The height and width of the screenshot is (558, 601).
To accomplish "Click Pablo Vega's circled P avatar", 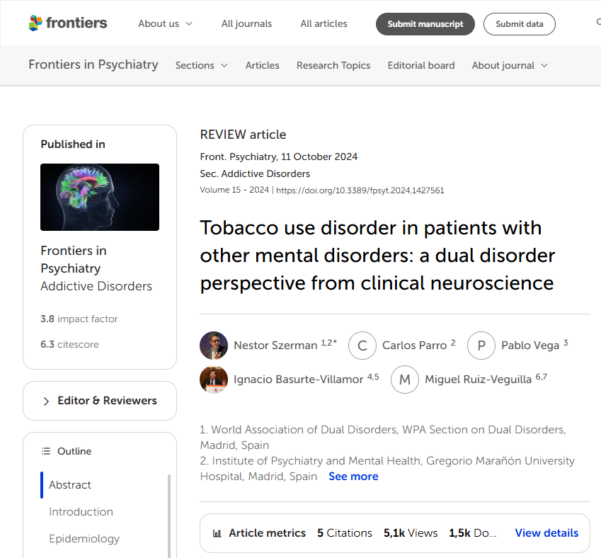I will pyautogui.click(x=481, y=345).
